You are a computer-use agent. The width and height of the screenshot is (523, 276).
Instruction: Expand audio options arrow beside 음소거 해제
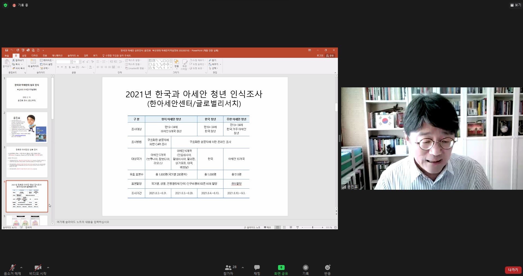21,268
